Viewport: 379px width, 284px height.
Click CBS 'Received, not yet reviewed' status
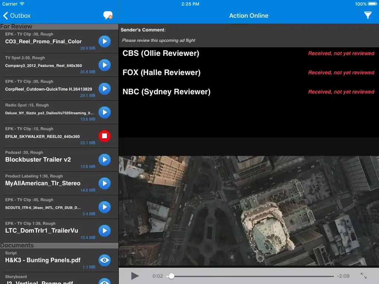point(341,53)
